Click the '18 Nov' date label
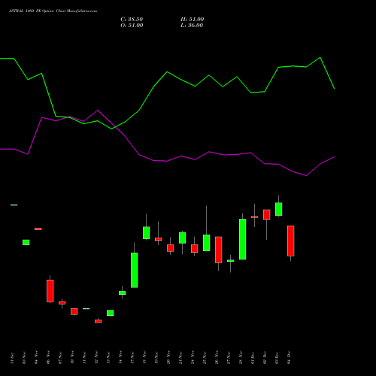The width and height of the screenshot is (376, 376). (144, 358)
